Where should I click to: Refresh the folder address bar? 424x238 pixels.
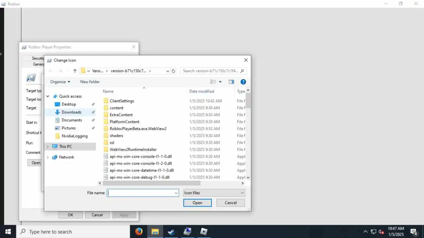[173, 71]
